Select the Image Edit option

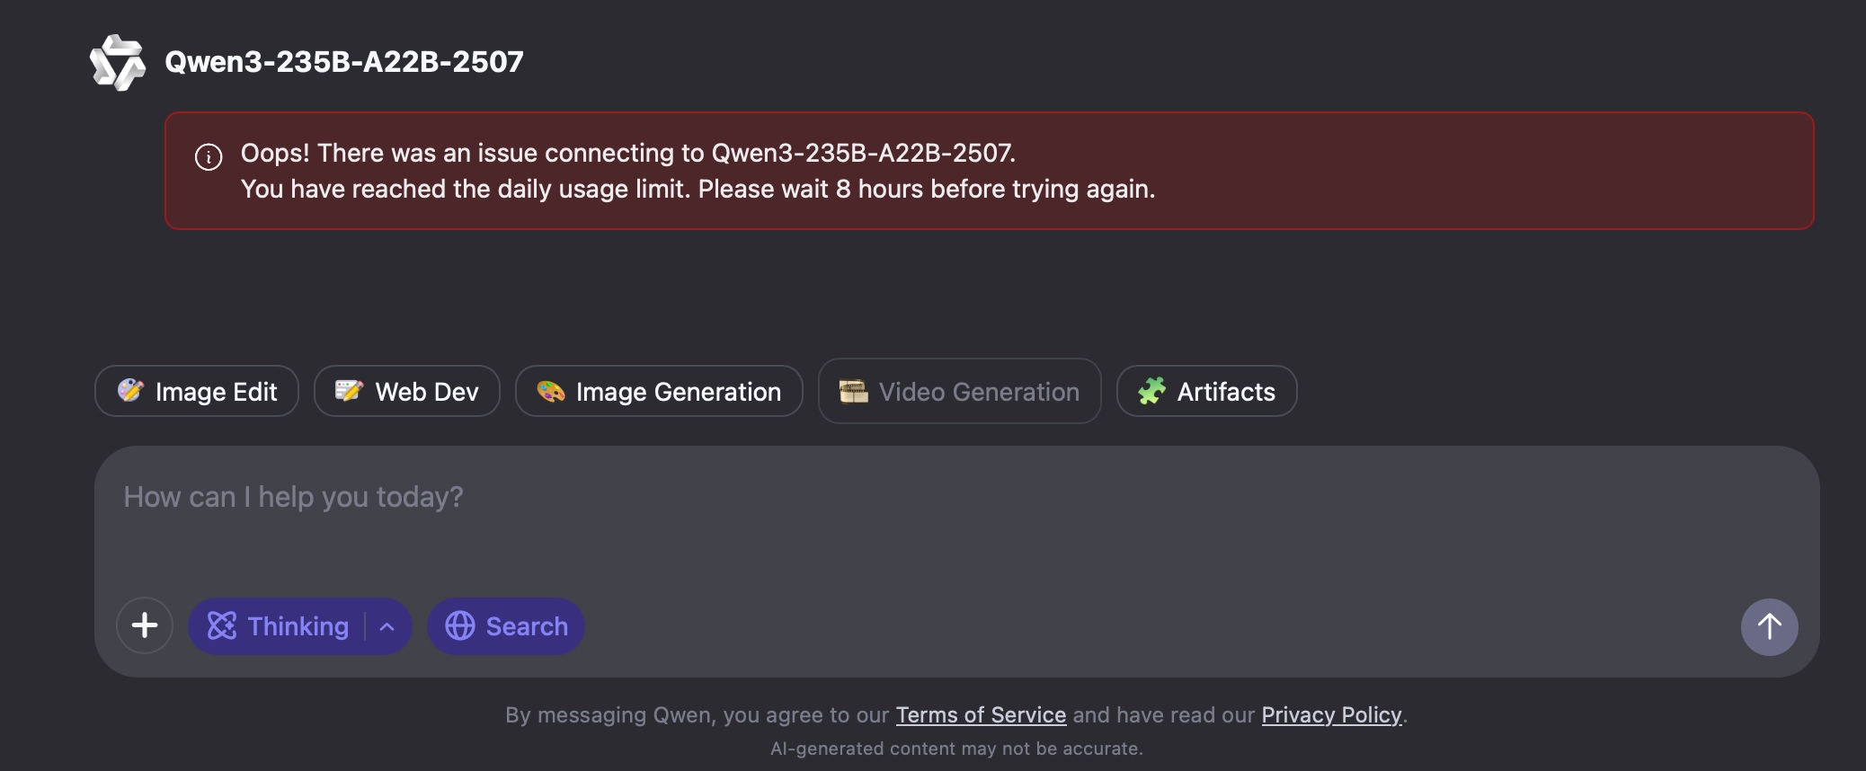coord(197,391)
